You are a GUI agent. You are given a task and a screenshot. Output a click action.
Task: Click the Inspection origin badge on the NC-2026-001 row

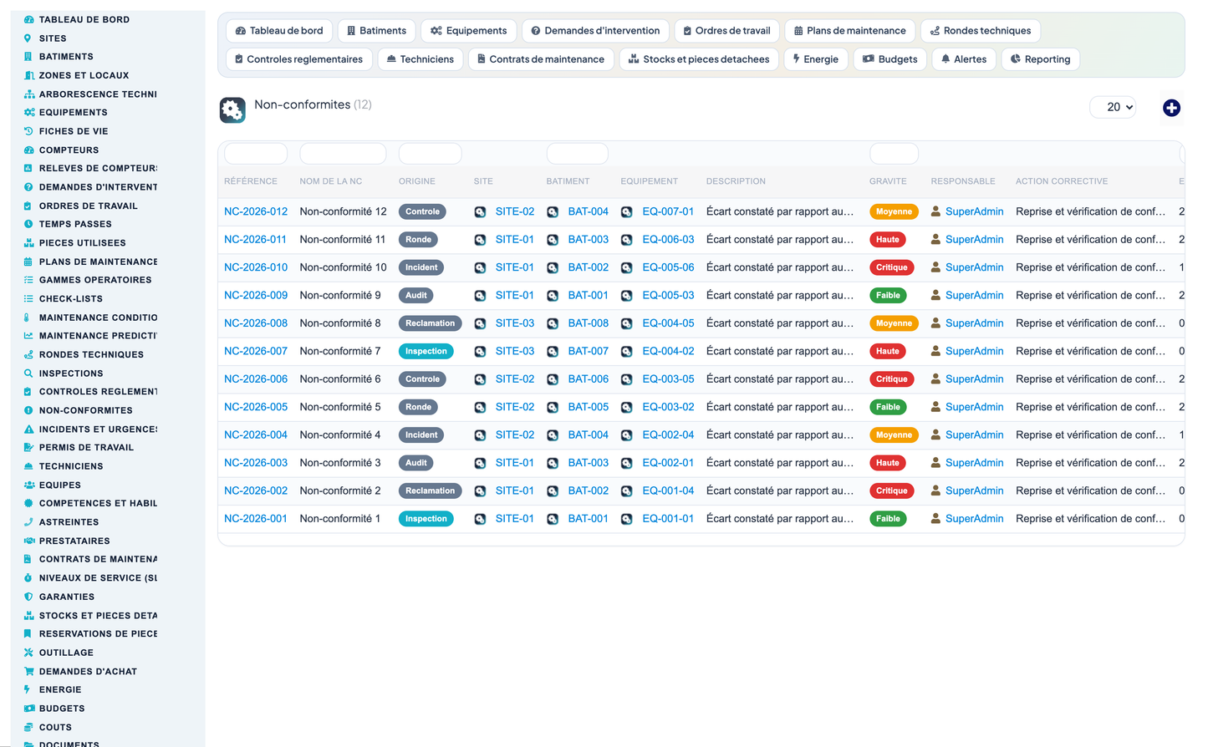426,519
